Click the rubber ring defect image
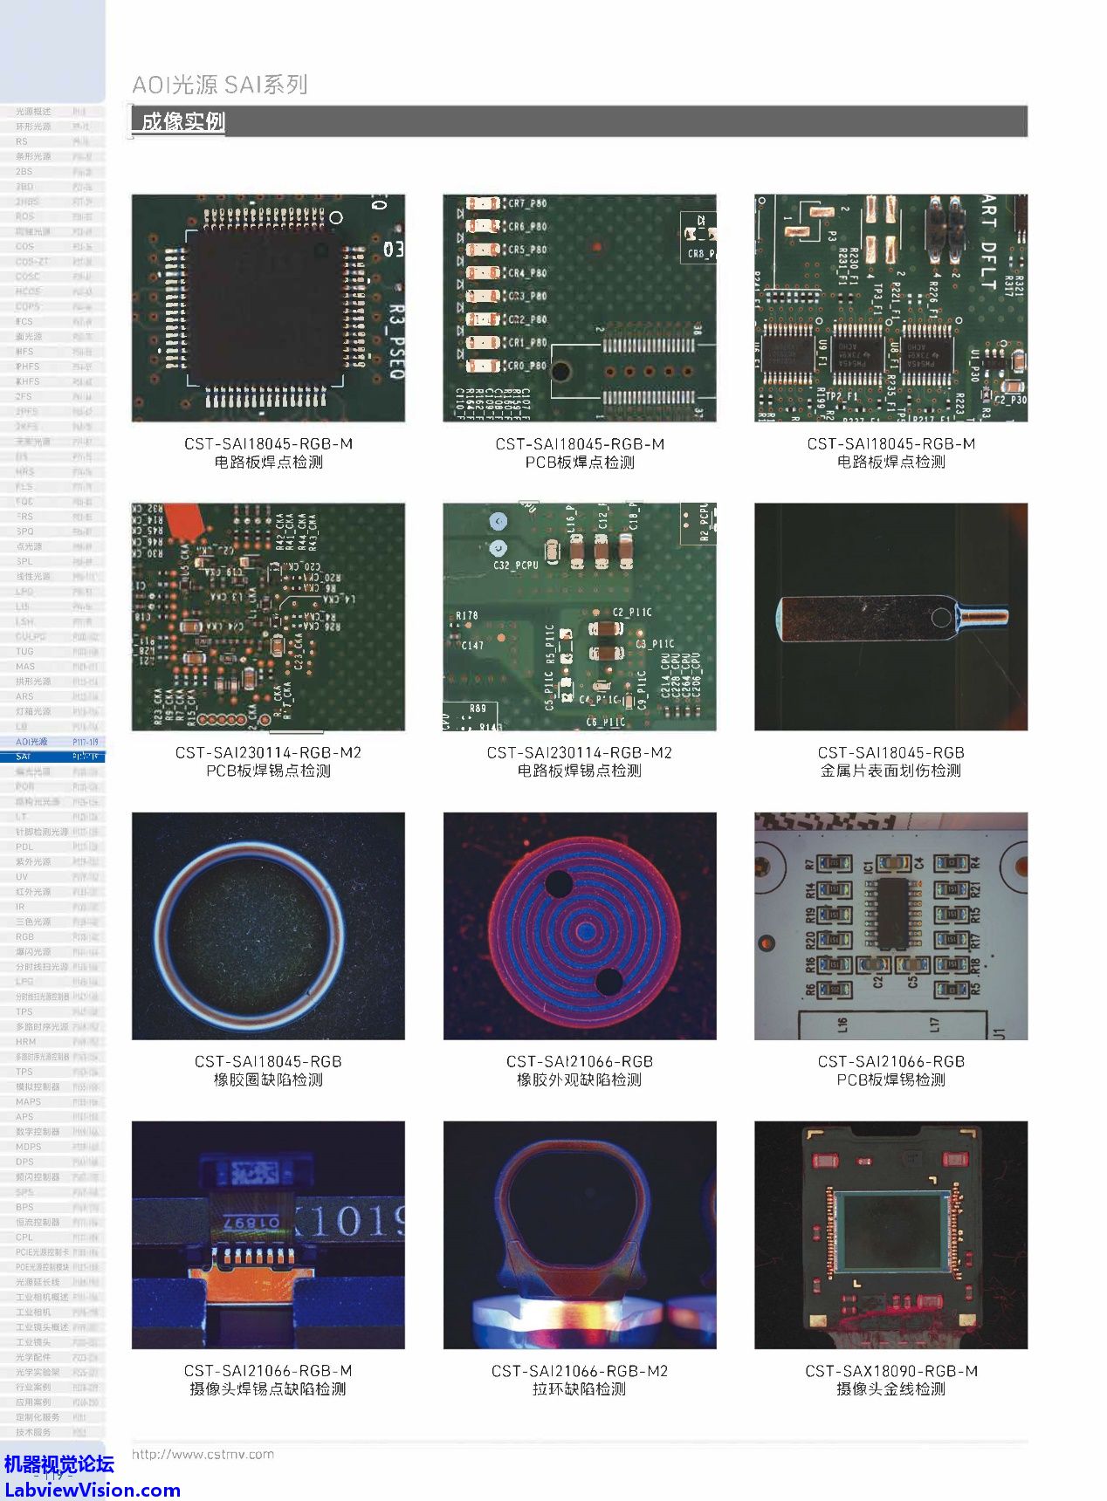The height and width of the screenshot is (1501, 1107). click(268, 926)
